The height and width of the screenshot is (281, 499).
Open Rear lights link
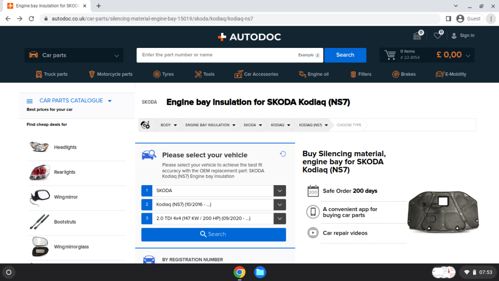click(64, 172)
